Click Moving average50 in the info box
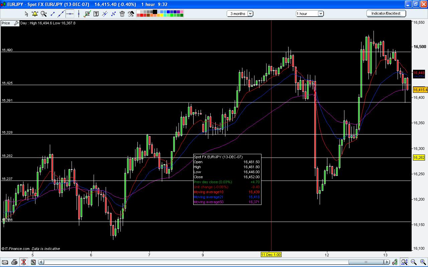Screen dimensions: 428x267 click(x=209, y=202)
